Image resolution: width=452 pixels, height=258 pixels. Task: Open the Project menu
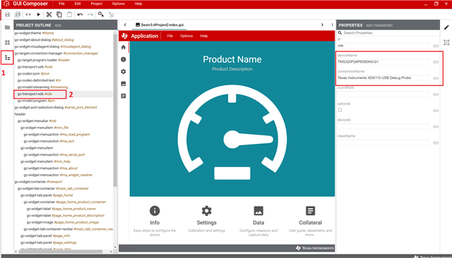[96, 4]
